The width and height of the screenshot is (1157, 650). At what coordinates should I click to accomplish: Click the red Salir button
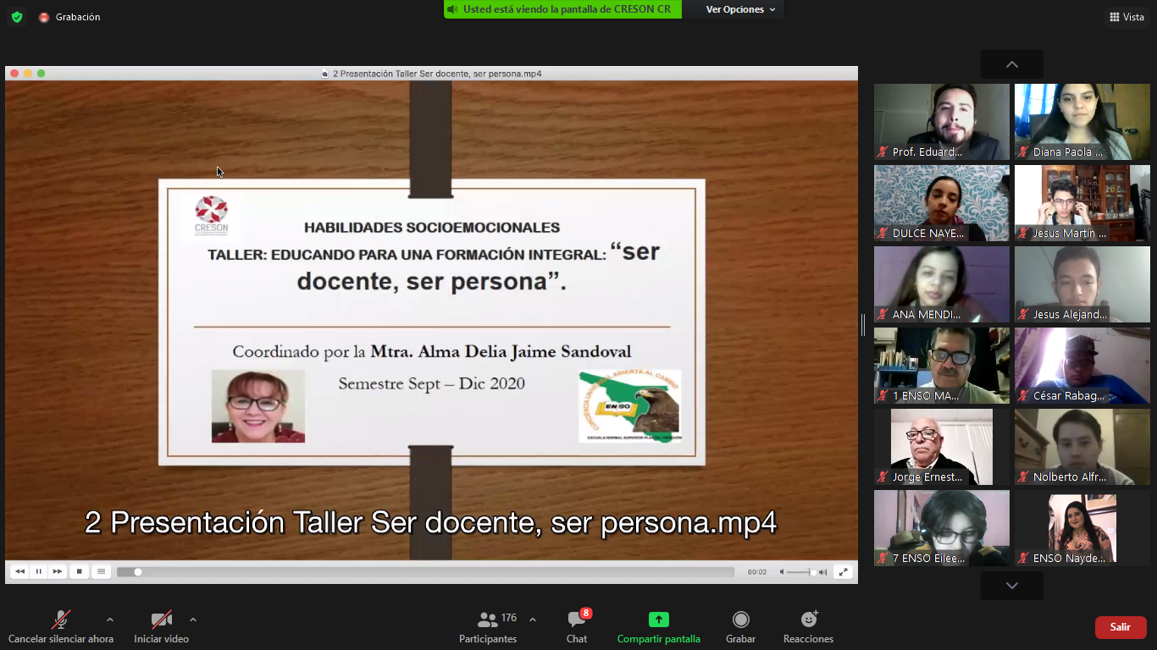[x=1120, y=627]
